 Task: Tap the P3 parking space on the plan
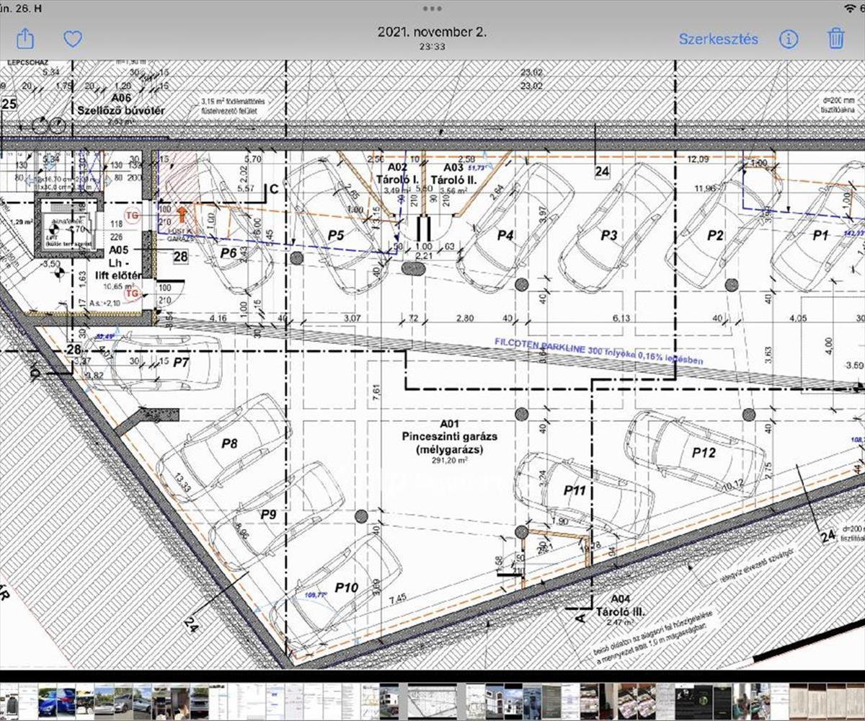tap(609, 235)
